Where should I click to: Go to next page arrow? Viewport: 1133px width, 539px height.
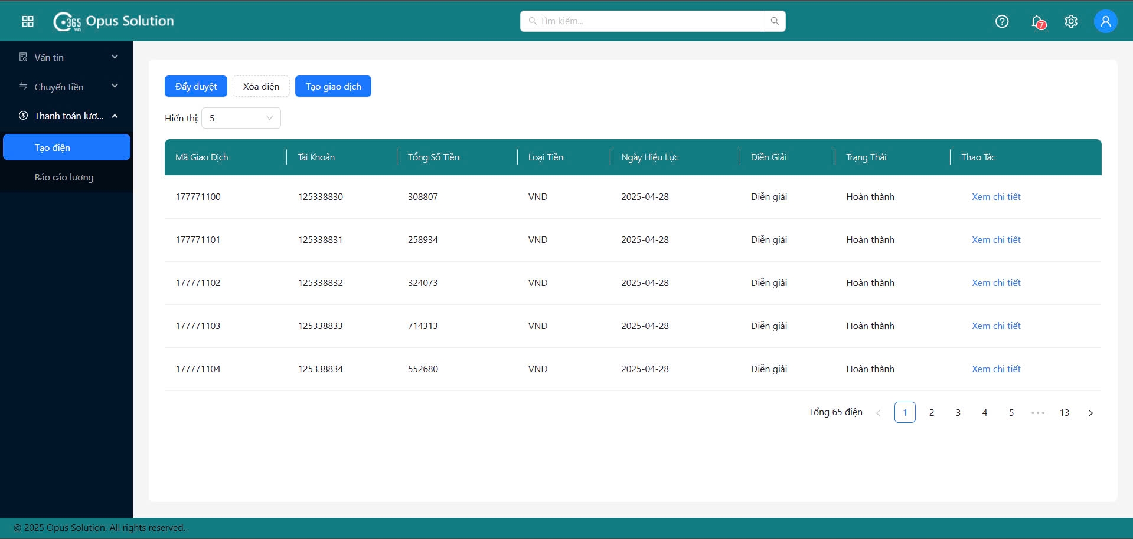[1090, 413]
